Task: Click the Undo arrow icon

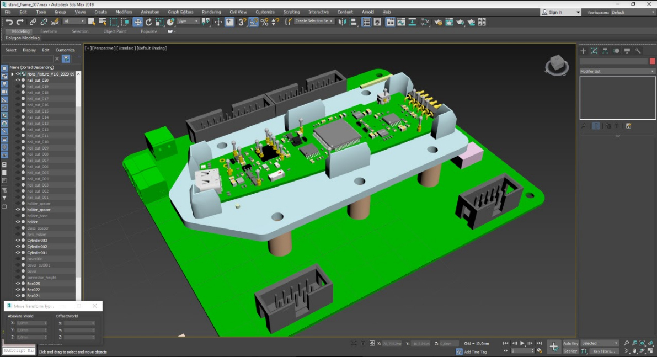Action: click(x=9, y=22)
